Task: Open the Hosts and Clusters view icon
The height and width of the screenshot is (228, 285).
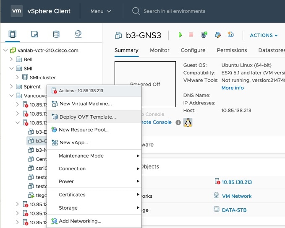Action: point(12,34)
